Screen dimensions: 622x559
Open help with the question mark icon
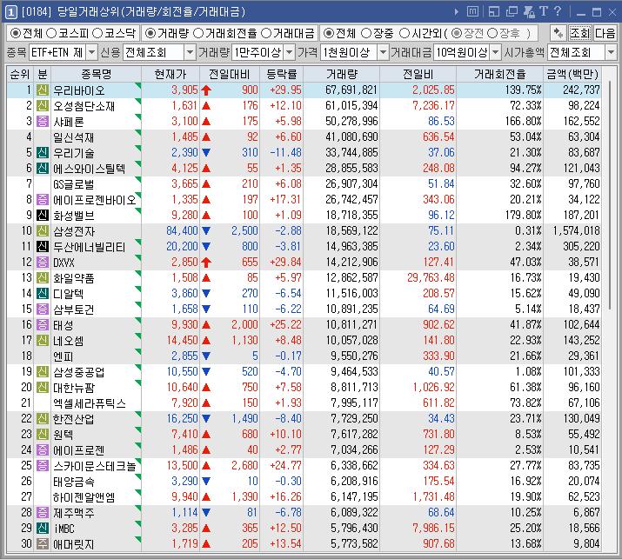coord(558,11)
